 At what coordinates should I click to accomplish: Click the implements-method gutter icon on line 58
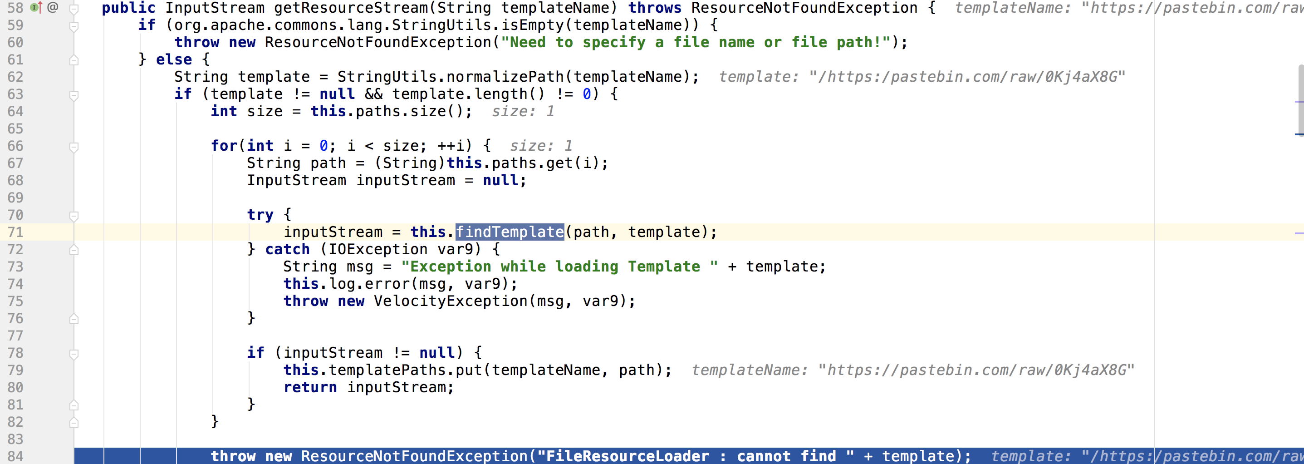pos(36,8)
